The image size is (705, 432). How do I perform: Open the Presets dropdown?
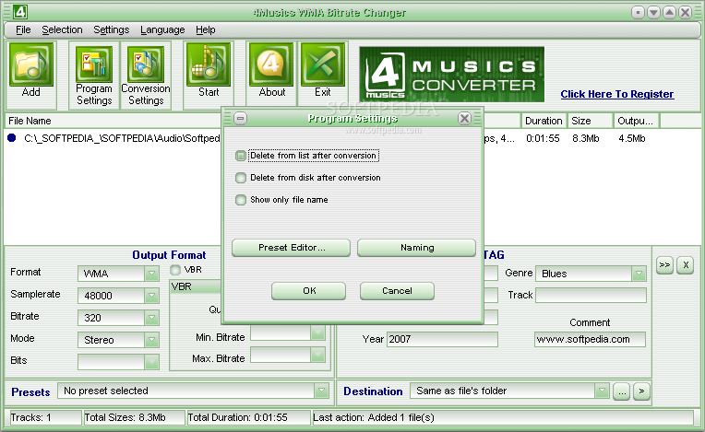tap(321, 391)
